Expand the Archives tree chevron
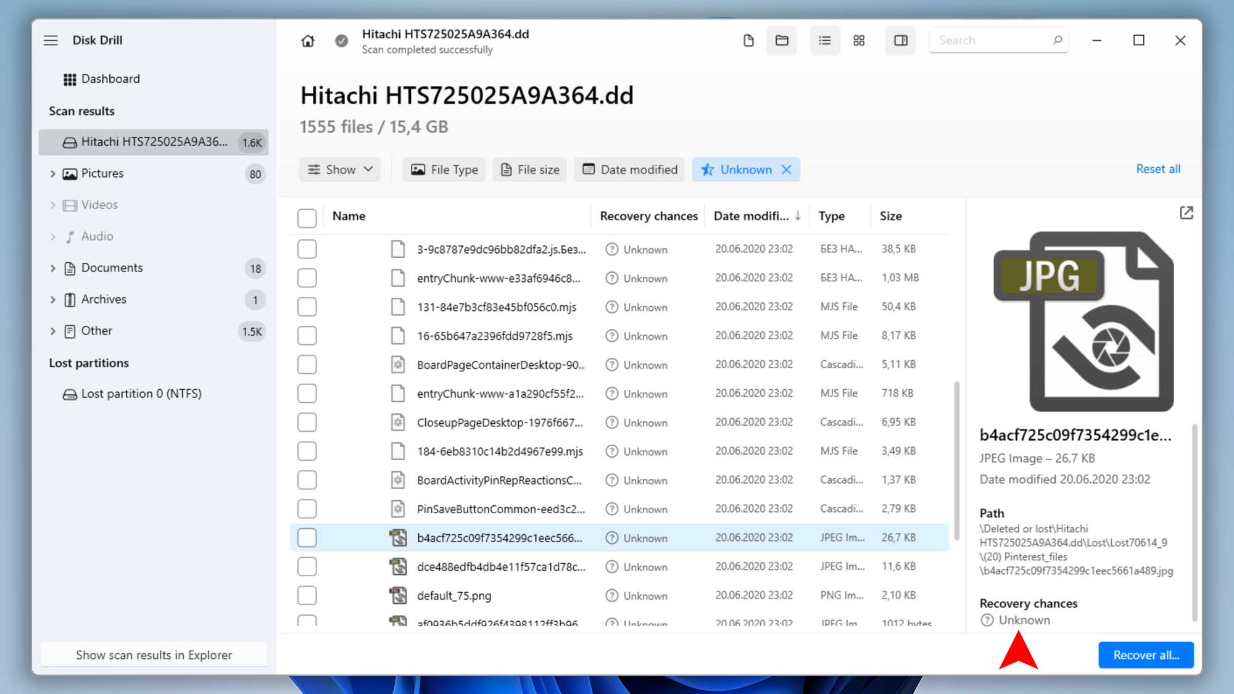Viewport: 1234px width, 694px height. [x=52, y=300]
